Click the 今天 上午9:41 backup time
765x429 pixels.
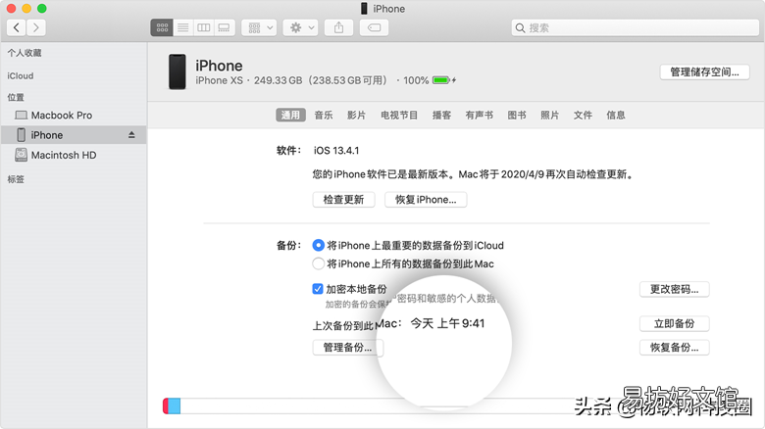(447, 323)
